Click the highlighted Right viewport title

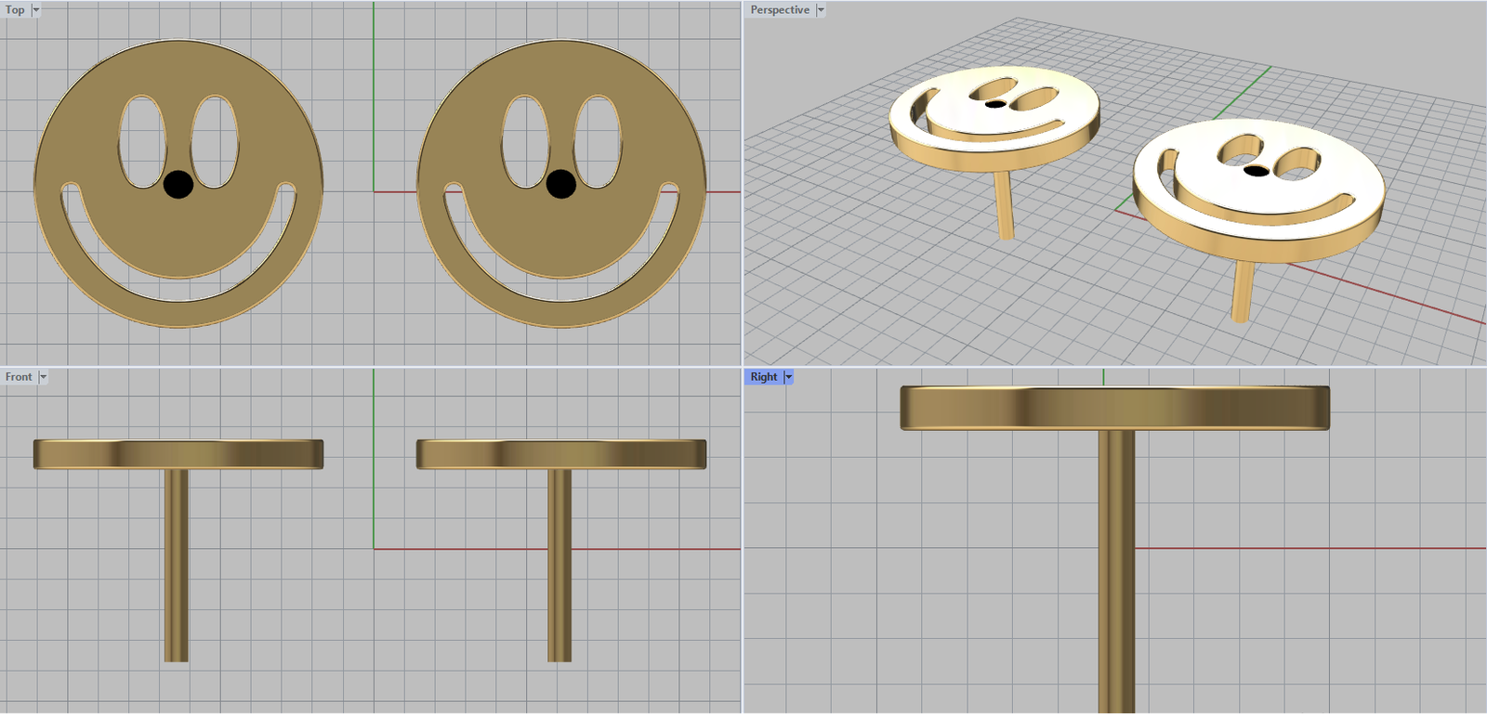[763, 377]
